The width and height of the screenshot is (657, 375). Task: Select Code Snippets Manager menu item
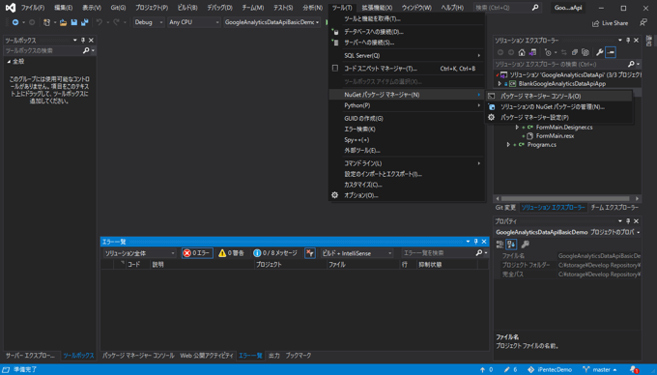point(407,69)
